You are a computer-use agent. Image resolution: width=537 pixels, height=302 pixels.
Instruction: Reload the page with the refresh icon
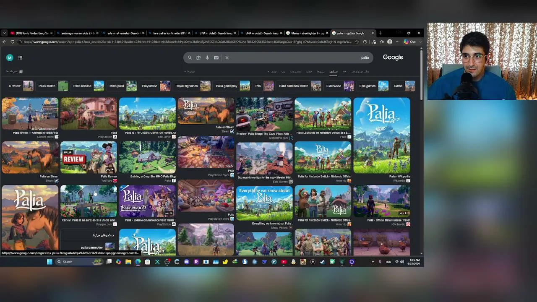(13, 42)
